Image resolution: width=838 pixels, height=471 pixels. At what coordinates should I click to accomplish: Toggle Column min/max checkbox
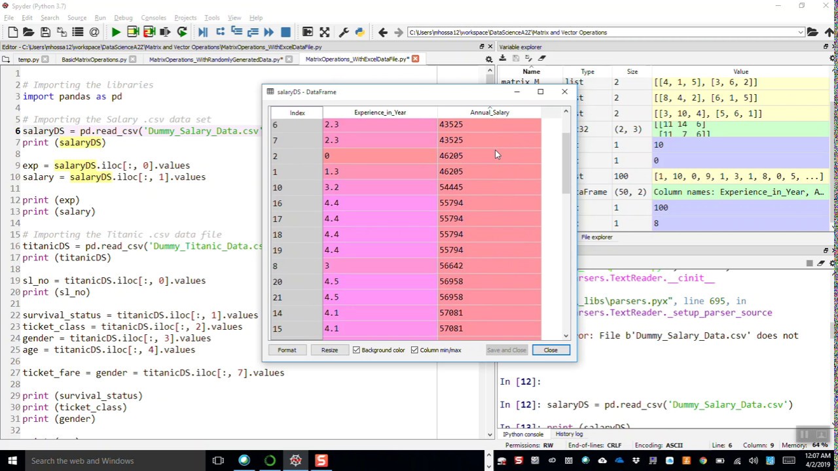tap(414, 350)
